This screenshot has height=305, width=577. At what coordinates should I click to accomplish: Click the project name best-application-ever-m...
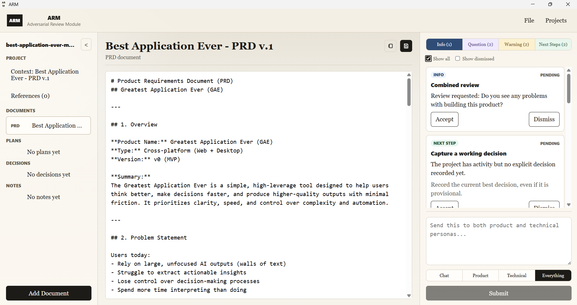(x=40, y=45)
